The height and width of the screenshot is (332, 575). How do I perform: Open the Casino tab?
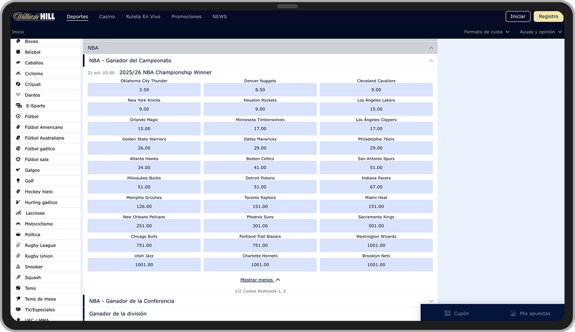(107, 17)
